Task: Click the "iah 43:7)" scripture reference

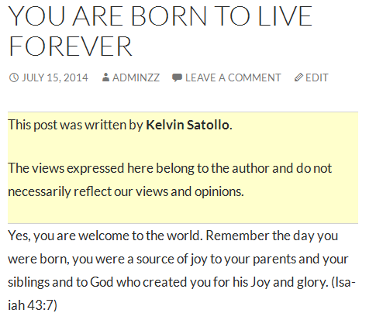Action: pos(33,305)
